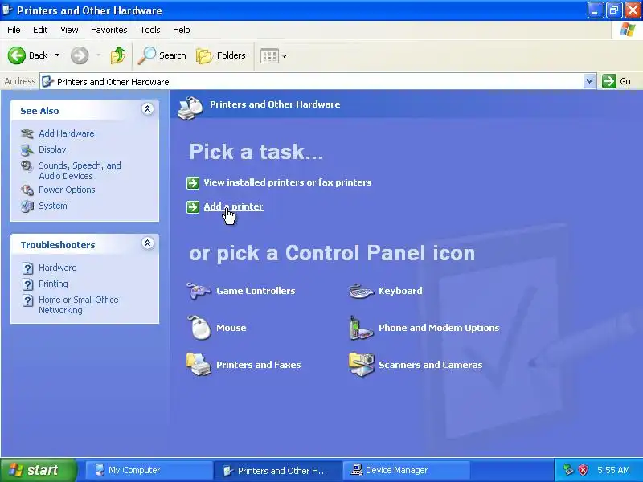The image size is (643, 482).
Task: Open the Hardware troubleshooter link
Action: pyautogui.click(x=57, y=268)
